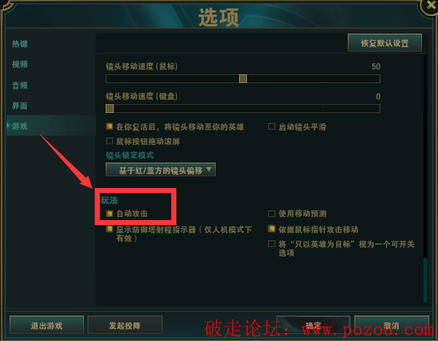Click the 发起投降 button
Image resolution: width=438 pixels, height=341 pixels.
pos(125,325)
